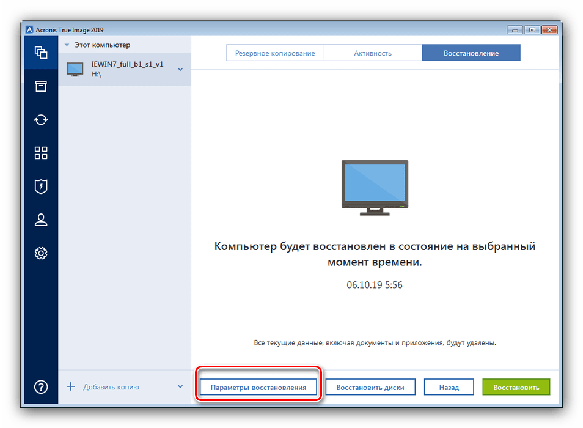
Task: Click the Acronis logo in title bar
Action: (x=29, y=30)
